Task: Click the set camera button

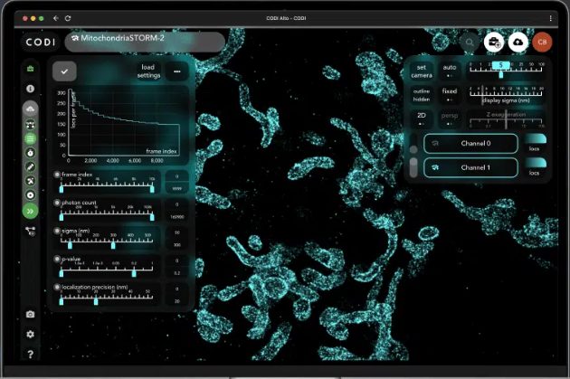Action: coord(422,71)
